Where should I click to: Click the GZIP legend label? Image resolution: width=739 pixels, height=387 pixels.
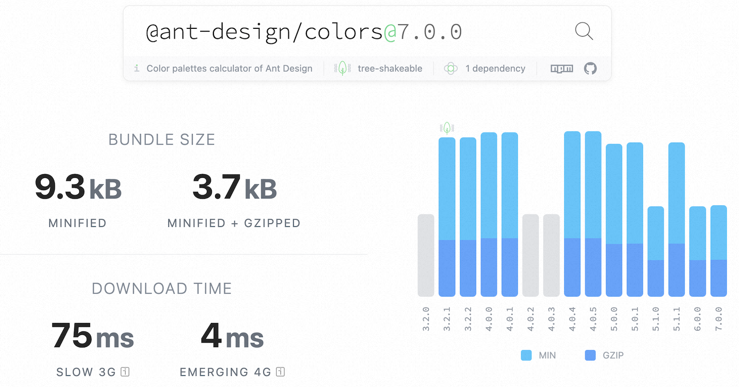point(612,355)
